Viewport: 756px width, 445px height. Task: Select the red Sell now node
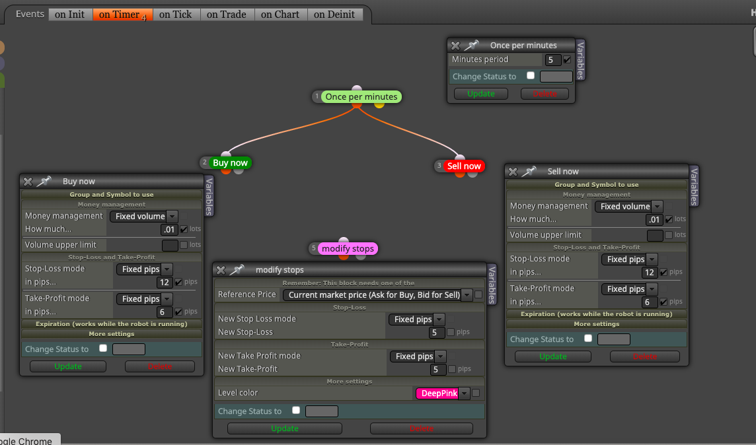464,166
